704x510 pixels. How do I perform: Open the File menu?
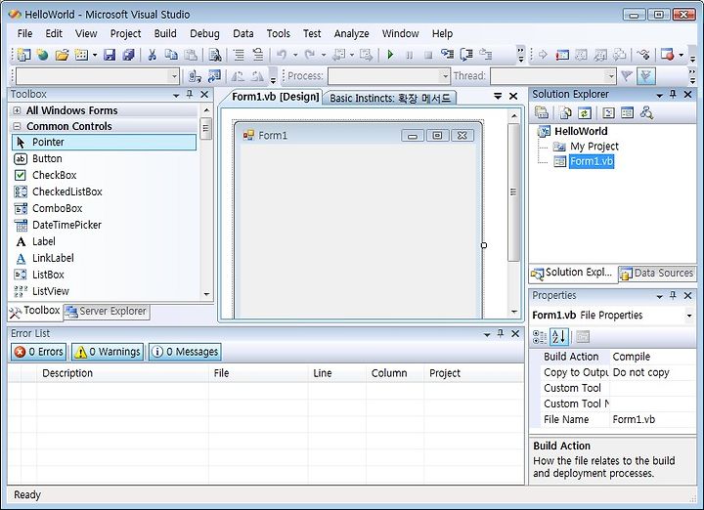[24, 33]
